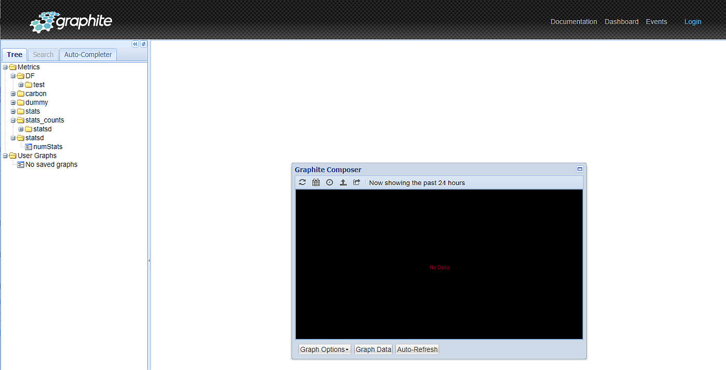Open the calendar date range picker icon

(x=316, y=182)
